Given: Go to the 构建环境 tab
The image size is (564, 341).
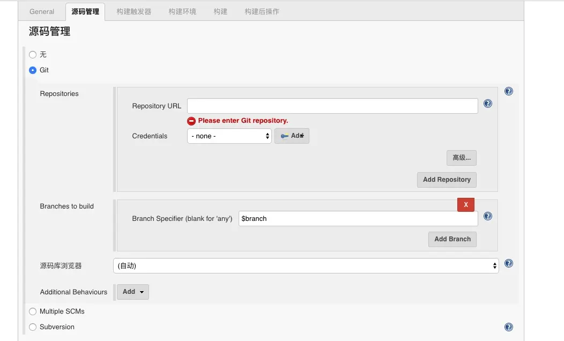Looking at the screenshot, I should pos(182,11).
